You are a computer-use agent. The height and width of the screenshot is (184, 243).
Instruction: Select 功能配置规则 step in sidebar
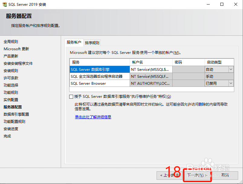15,121
